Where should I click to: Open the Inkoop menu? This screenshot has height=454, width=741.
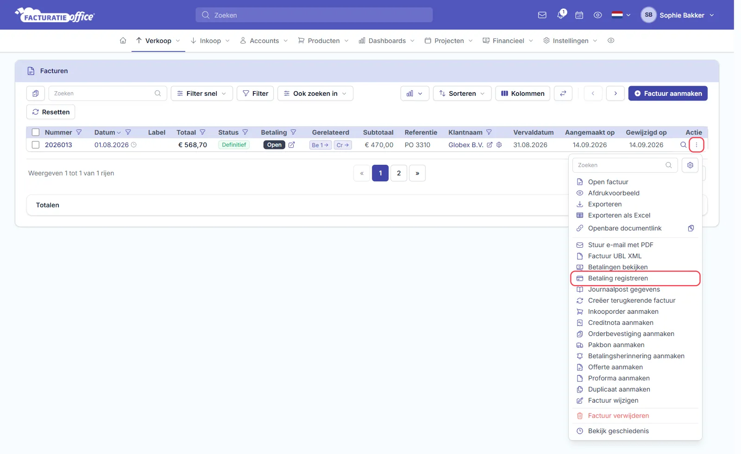click(210, 41)
